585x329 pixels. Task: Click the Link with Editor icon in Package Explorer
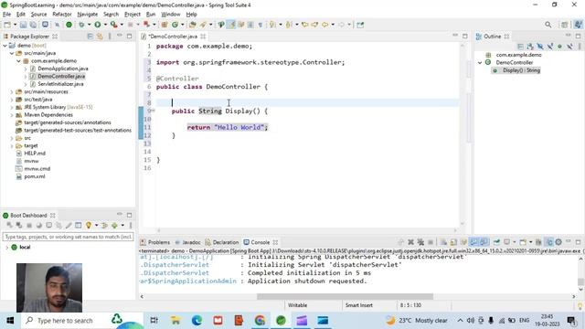[100, 37]
